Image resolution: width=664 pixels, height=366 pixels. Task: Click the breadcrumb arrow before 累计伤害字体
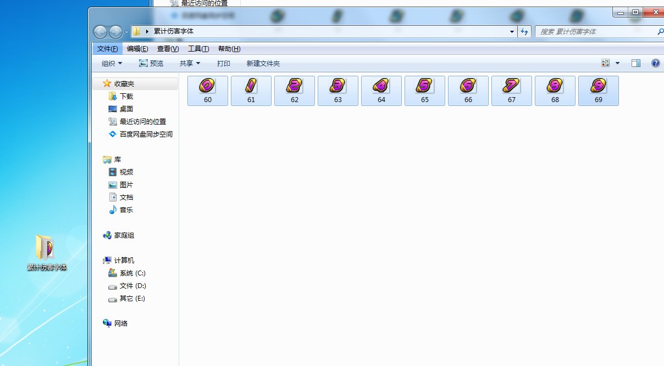tap(147, 32)
